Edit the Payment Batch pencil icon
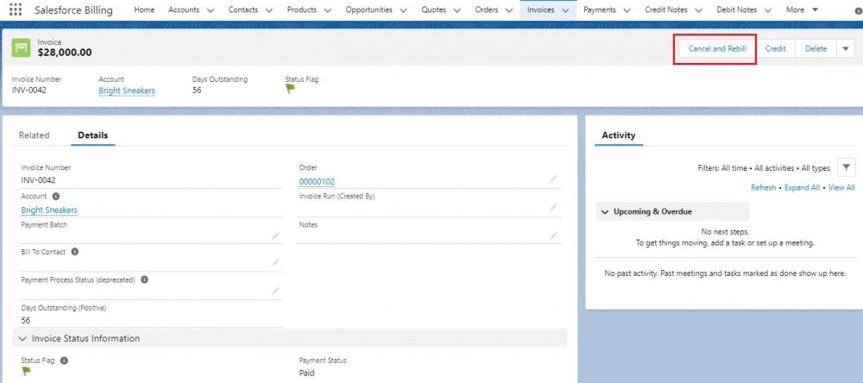 click(x=275, y=236)
